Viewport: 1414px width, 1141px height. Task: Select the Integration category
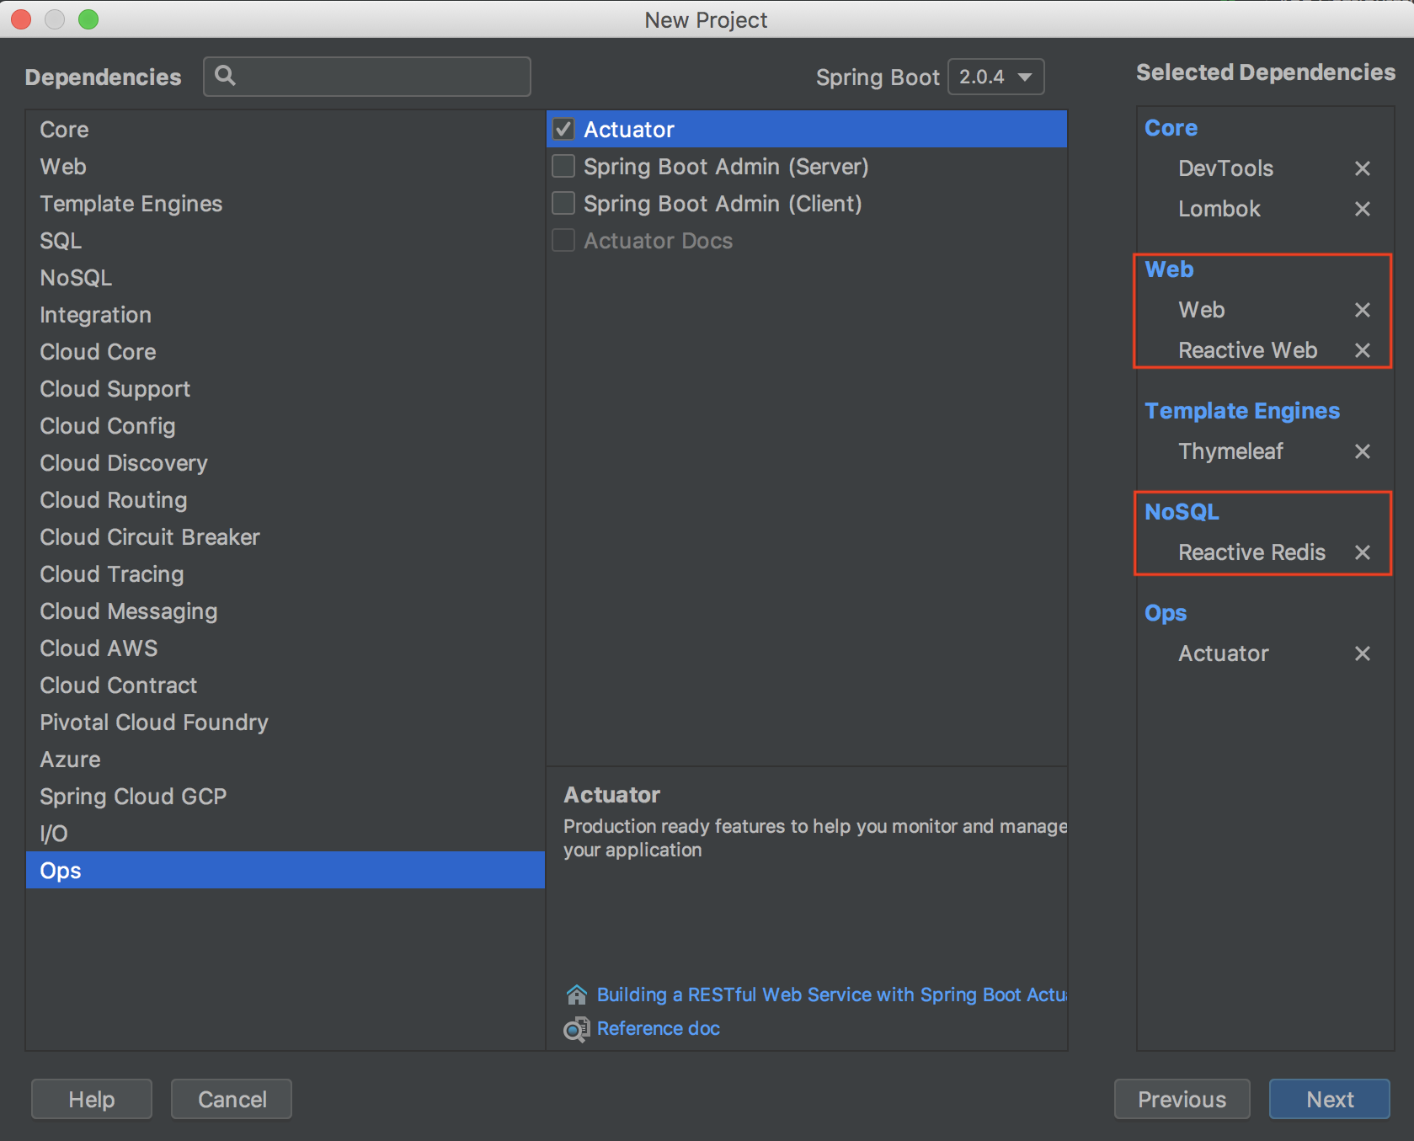coord(285,315)
